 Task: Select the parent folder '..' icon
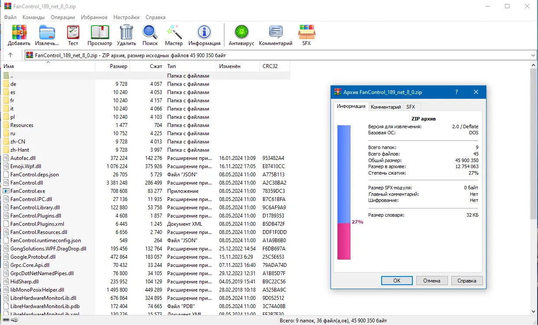coord(6,76)
